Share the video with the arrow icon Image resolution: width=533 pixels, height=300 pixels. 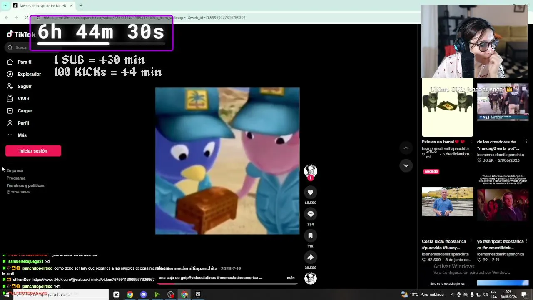(x=311, y=257)
